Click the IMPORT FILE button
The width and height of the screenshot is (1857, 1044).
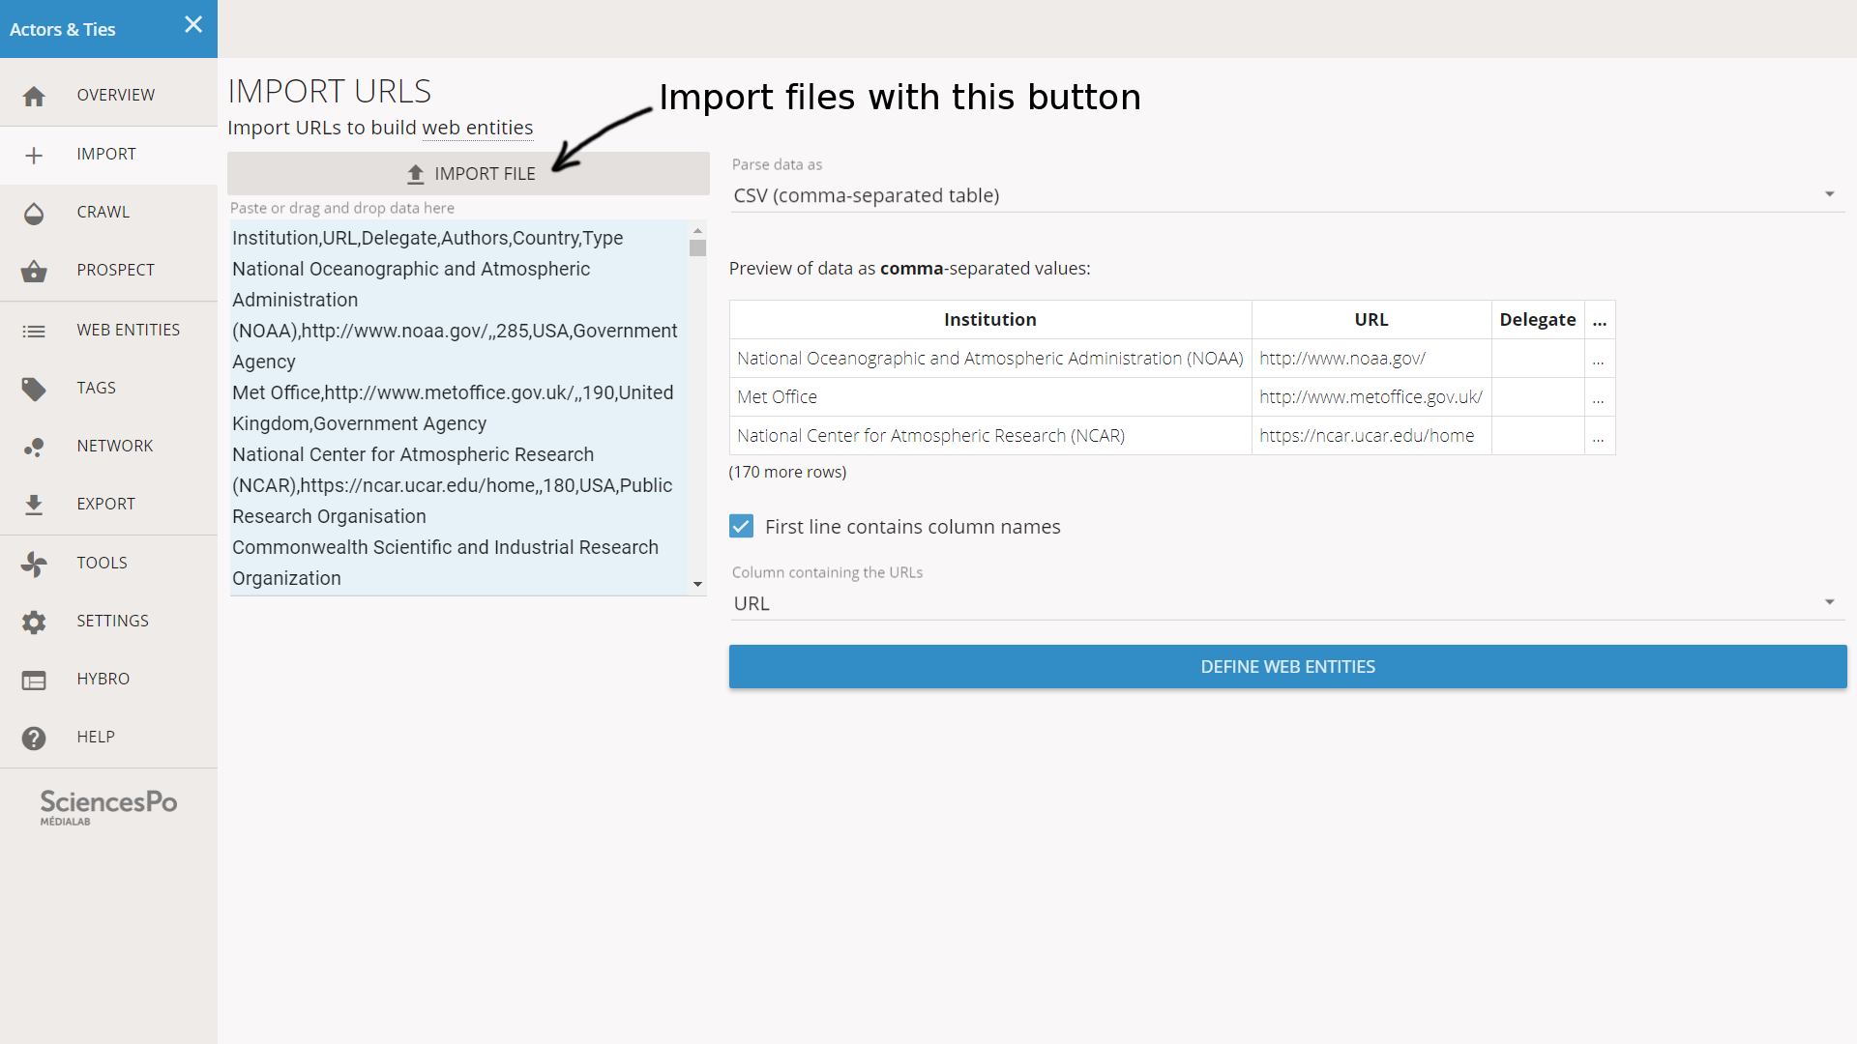coord(468,174)
